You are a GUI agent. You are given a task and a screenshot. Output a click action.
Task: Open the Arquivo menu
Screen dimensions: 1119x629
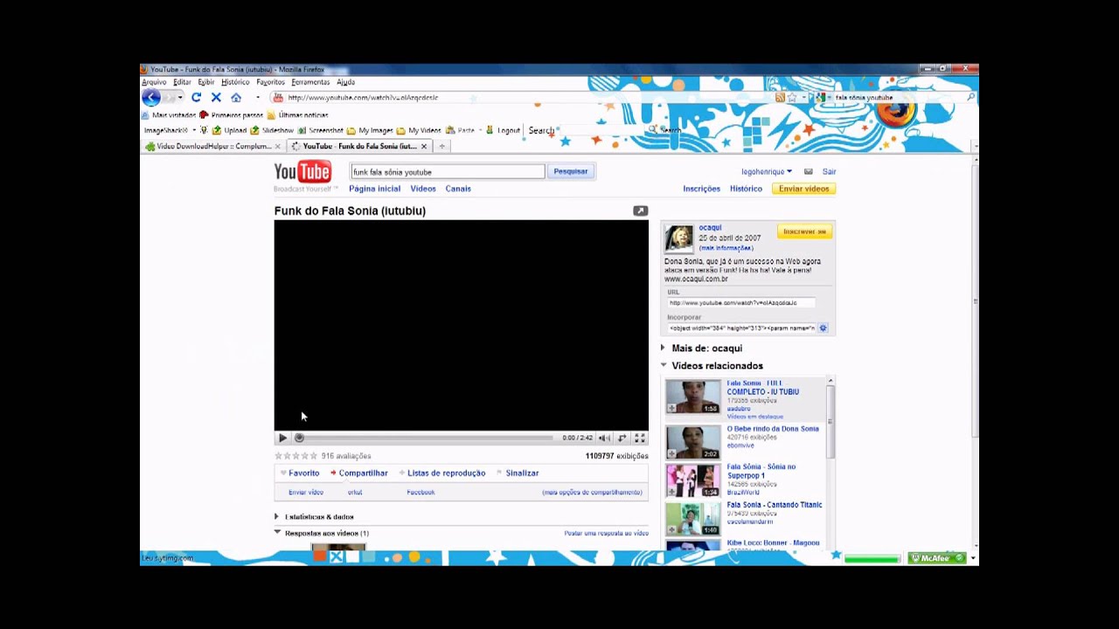click(154, 82)
